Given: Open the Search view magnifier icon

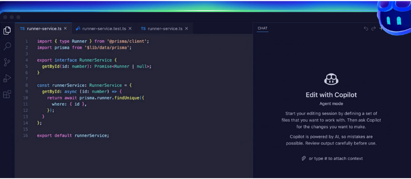Looking at the screenshot, I should click(x=7, y=46).
